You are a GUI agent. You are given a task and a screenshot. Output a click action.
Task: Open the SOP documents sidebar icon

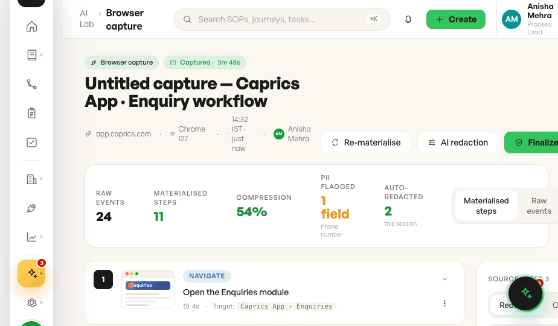[x=31, y=55]
